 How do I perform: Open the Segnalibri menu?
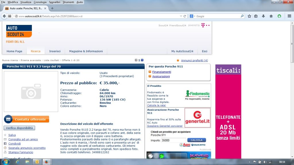click(55, 2)
